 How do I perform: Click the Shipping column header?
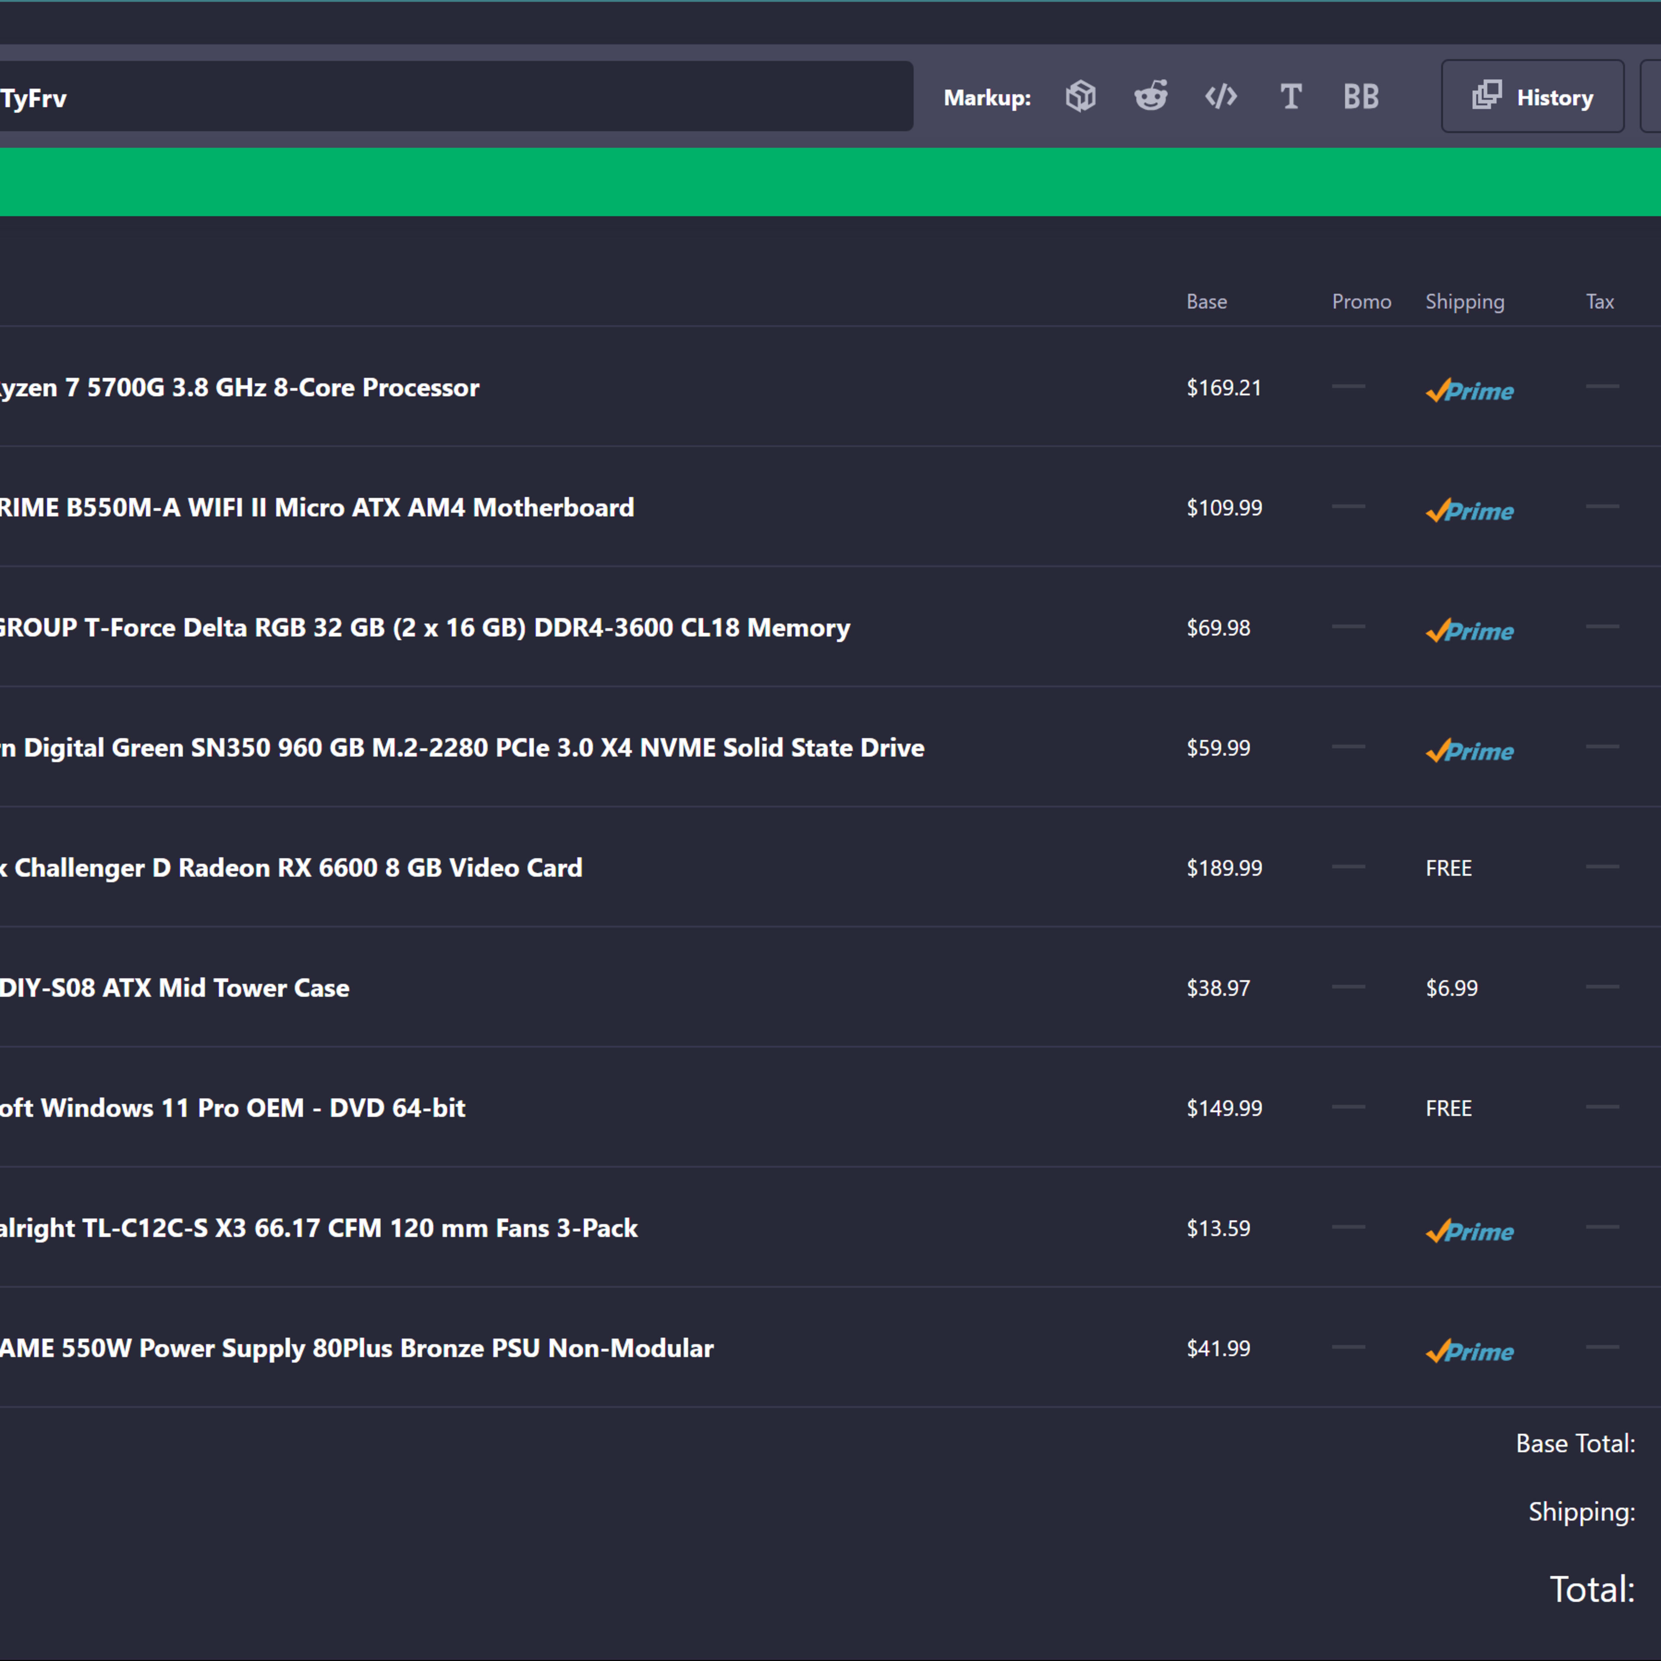tap(1465, 303)
